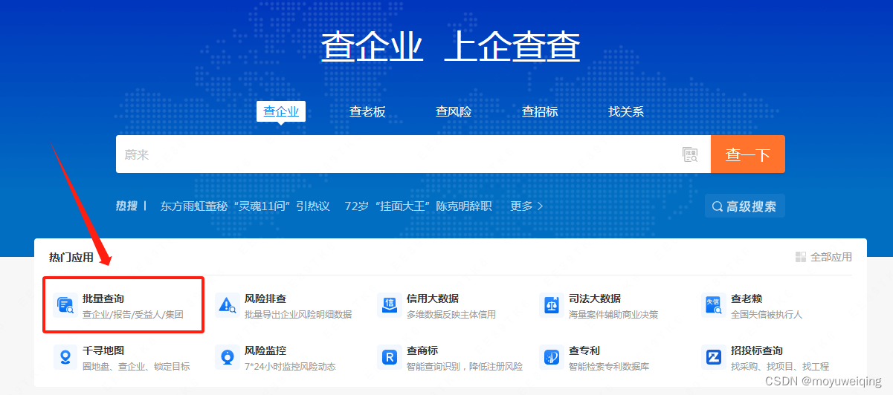Open the 风险排查 warning icon
893x395 pixels.
coord(226,305)
